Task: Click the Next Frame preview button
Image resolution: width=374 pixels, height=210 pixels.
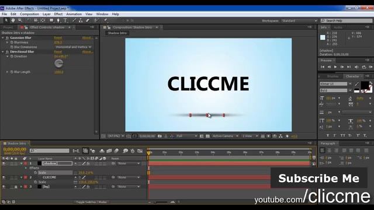Action: point(342,67)
